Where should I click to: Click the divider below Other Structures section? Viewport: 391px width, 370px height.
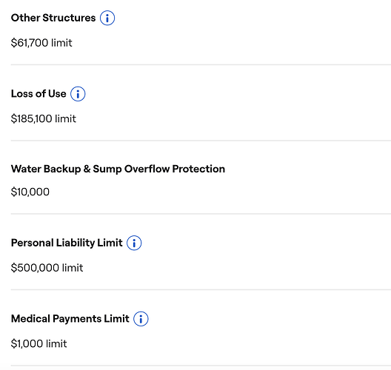coord(201,65)
